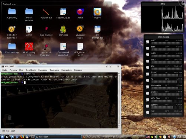The height and width of the screenshot is (139, 186).
Task: Open 'Дипломный проект.odt' document icon
Action: tap(63, 46)
